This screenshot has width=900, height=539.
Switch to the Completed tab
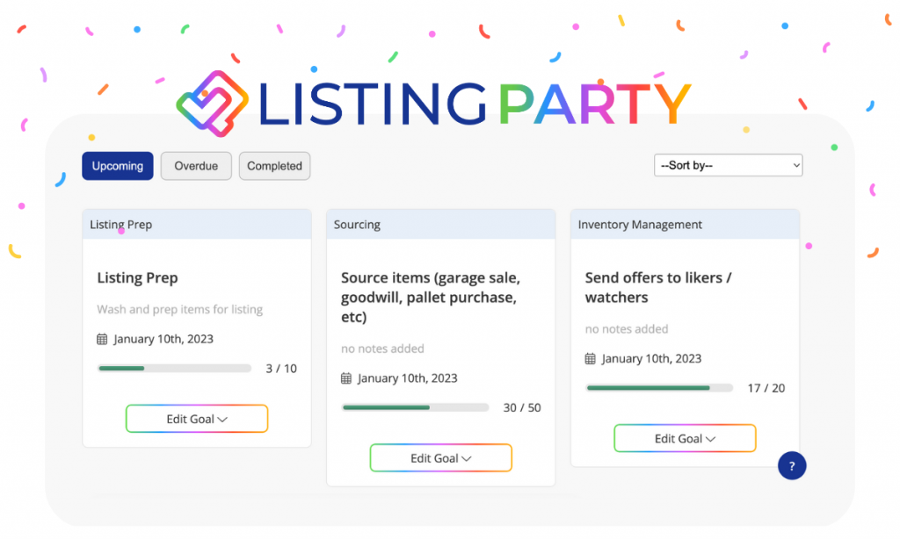(x=274, y=166)
